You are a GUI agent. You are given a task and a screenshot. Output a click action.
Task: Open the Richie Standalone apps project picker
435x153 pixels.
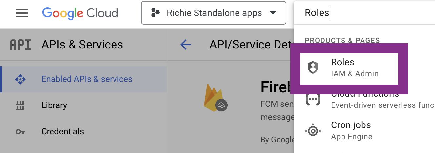click(x=214, y=13)
